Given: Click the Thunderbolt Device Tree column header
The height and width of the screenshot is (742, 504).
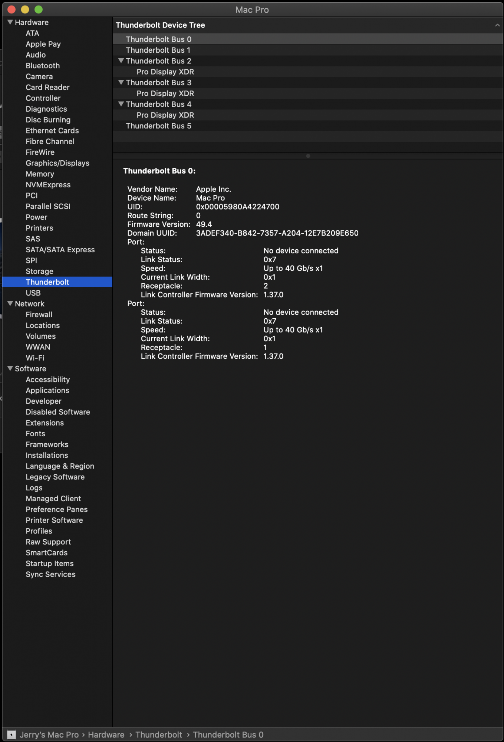Looking at the screenshot, I should [160, 25].
